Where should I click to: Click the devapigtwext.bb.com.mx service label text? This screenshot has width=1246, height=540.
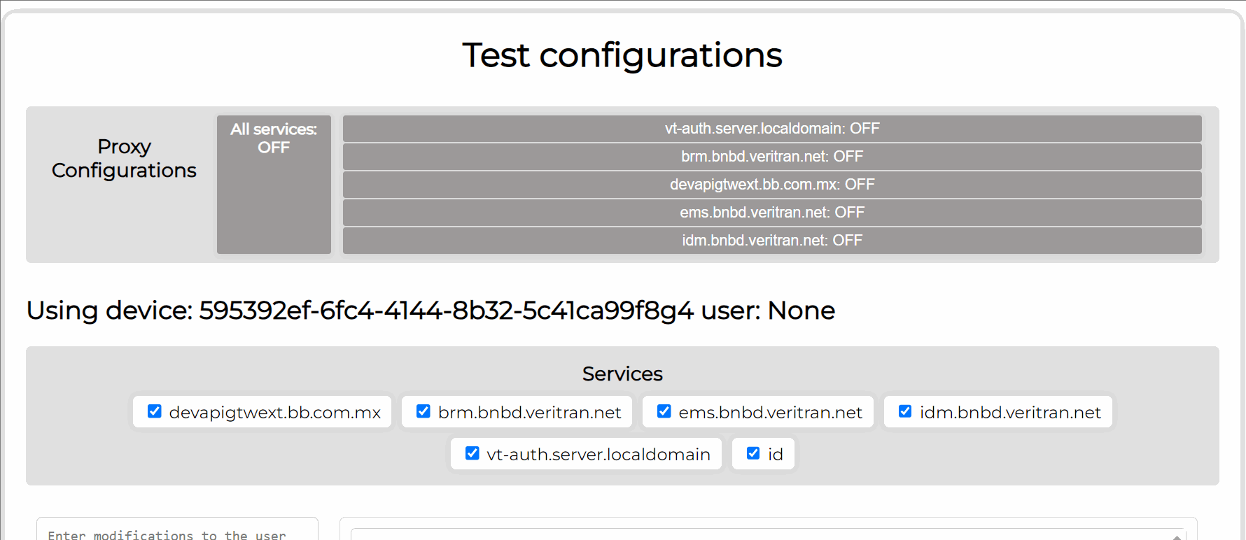point(274,413)
